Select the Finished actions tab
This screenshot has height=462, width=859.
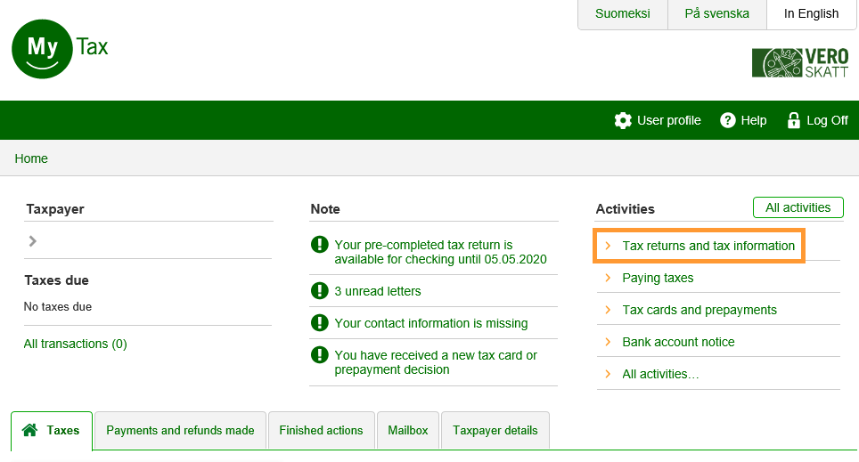tap(321, 430)
